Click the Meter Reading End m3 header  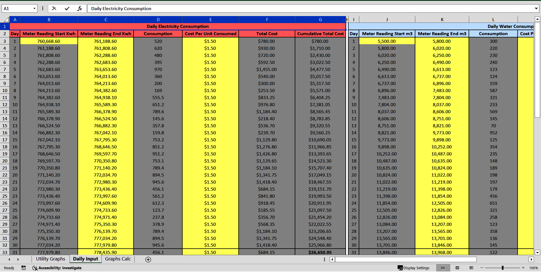[x=442, y=34]
